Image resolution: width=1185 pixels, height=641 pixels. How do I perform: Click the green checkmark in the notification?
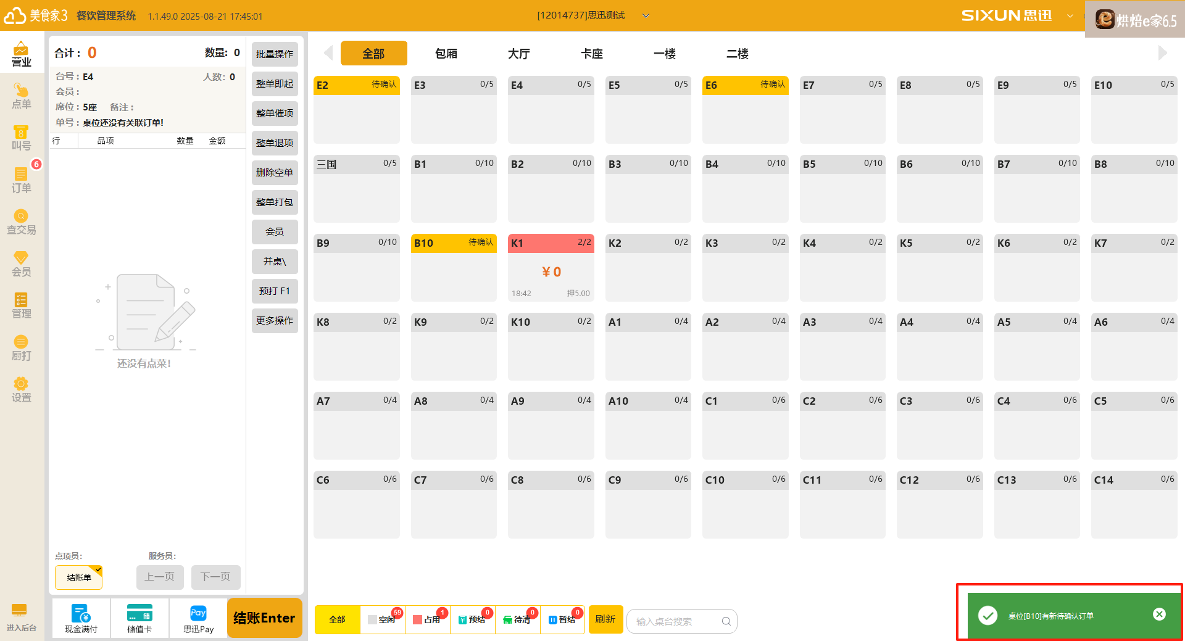[987, 615]
